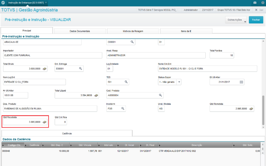Click date cell 31/12/2017
The width and height of the screenshot is (266, 166).
[145, 151]
